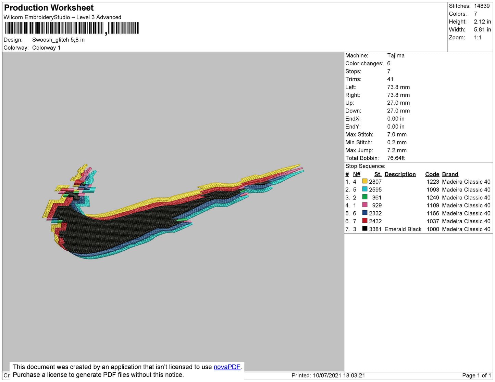Screen dimensions: 495x382
Task: Open the novaPDF hyperlink
Action: pyautogui.click(x=227, y=367)
